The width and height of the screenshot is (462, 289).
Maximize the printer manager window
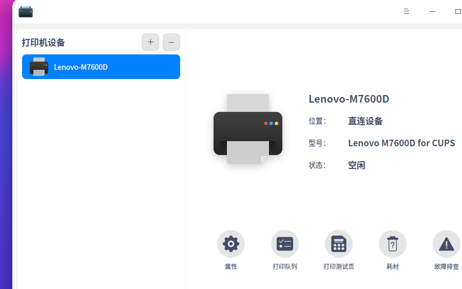pos(458,11)
